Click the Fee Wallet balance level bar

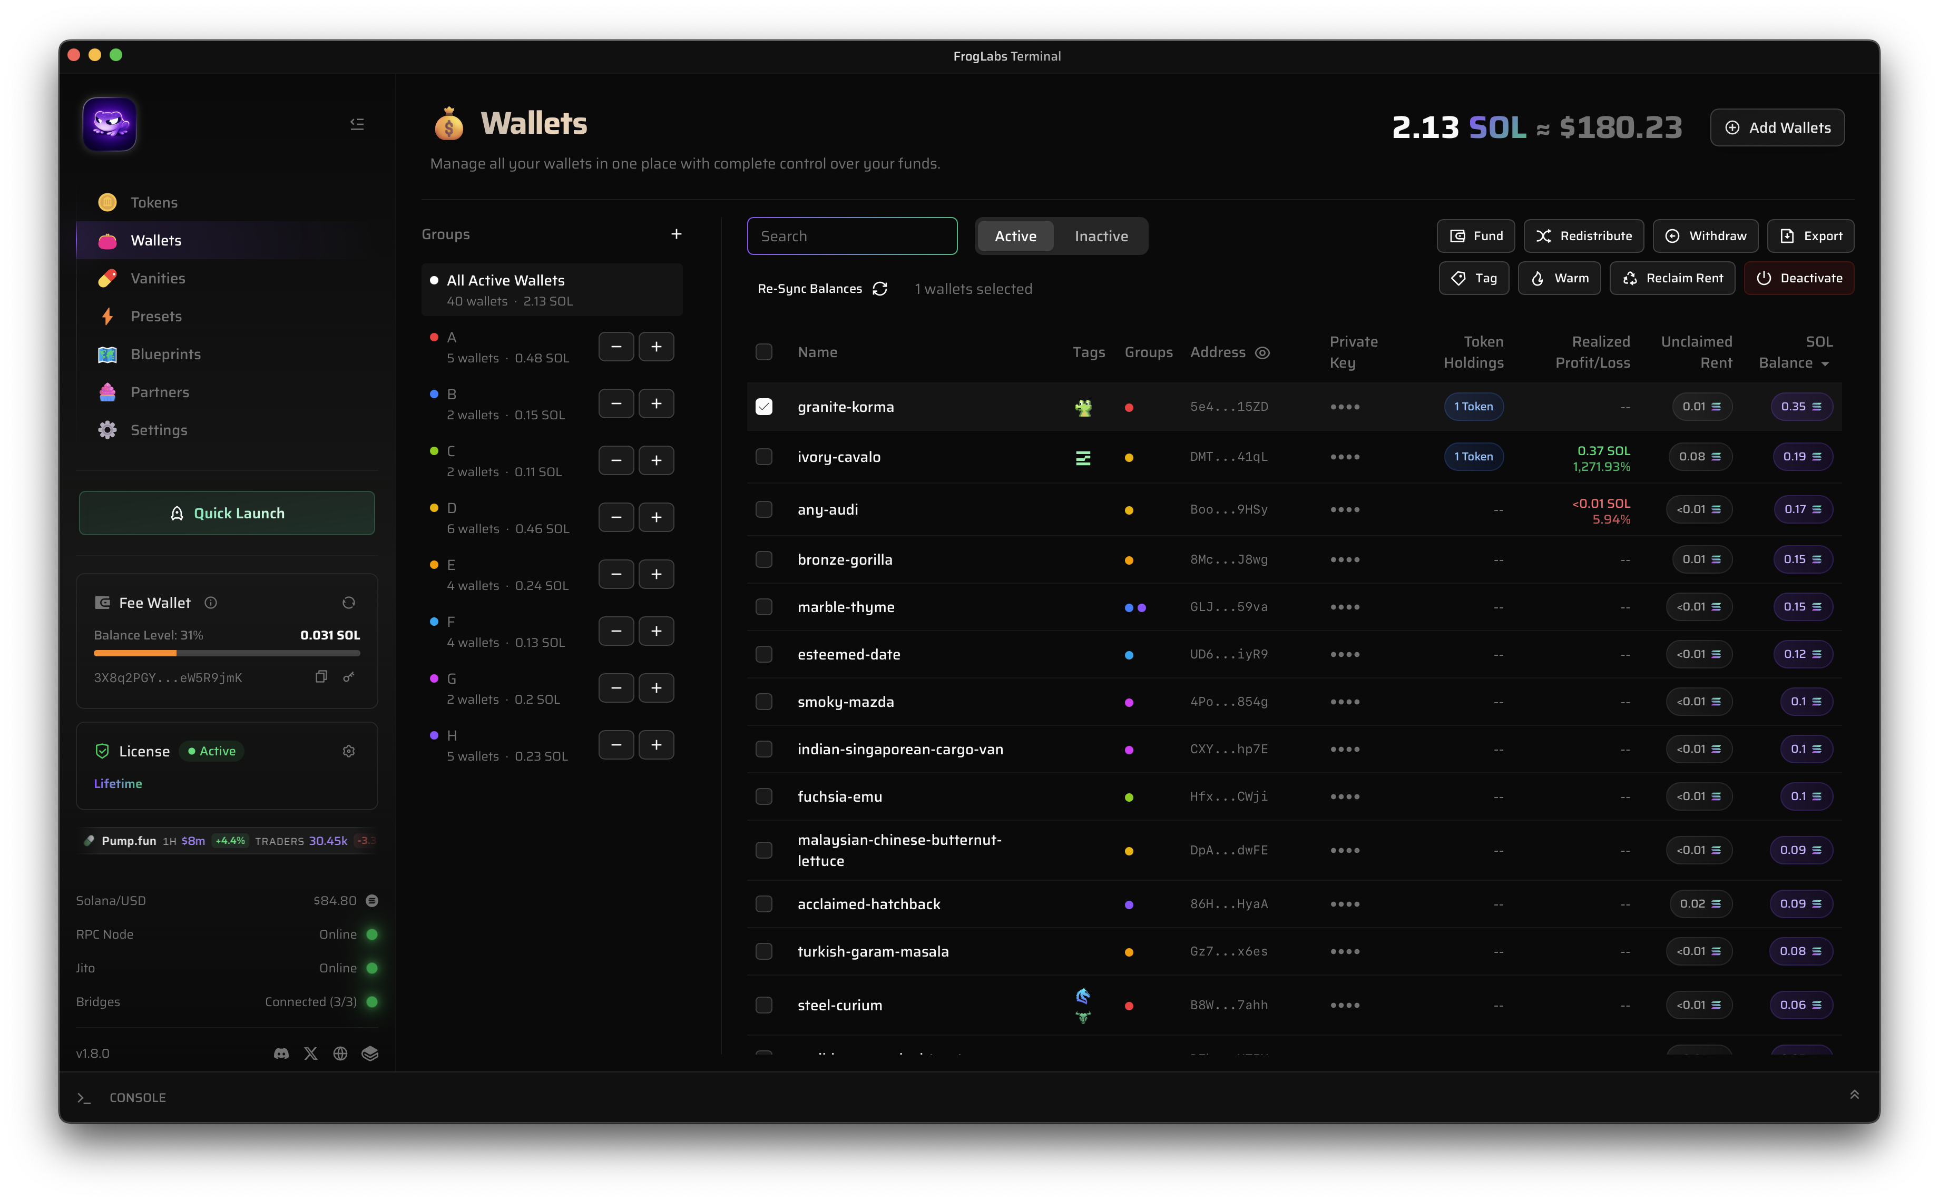point(227,653)
